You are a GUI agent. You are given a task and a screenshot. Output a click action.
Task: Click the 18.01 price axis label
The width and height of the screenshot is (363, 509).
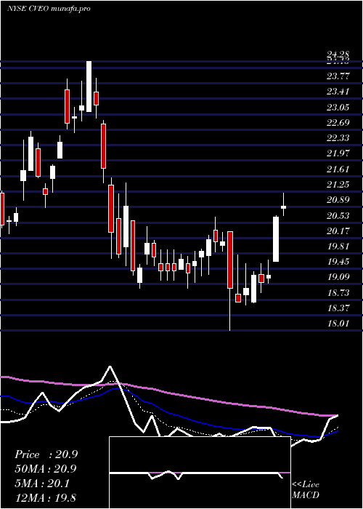pos(338,324)
